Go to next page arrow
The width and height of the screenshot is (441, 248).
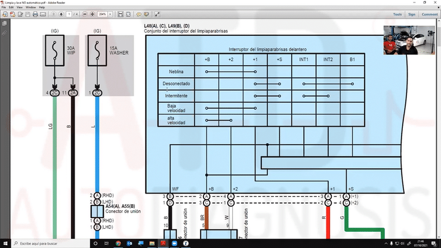click(61, 14)
